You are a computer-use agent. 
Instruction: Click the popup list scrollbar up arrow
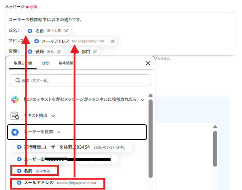click(150, 95)
